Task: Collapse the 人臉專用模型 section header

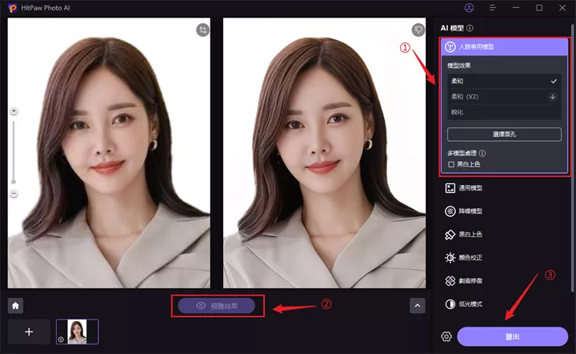Action: point(504,47)
